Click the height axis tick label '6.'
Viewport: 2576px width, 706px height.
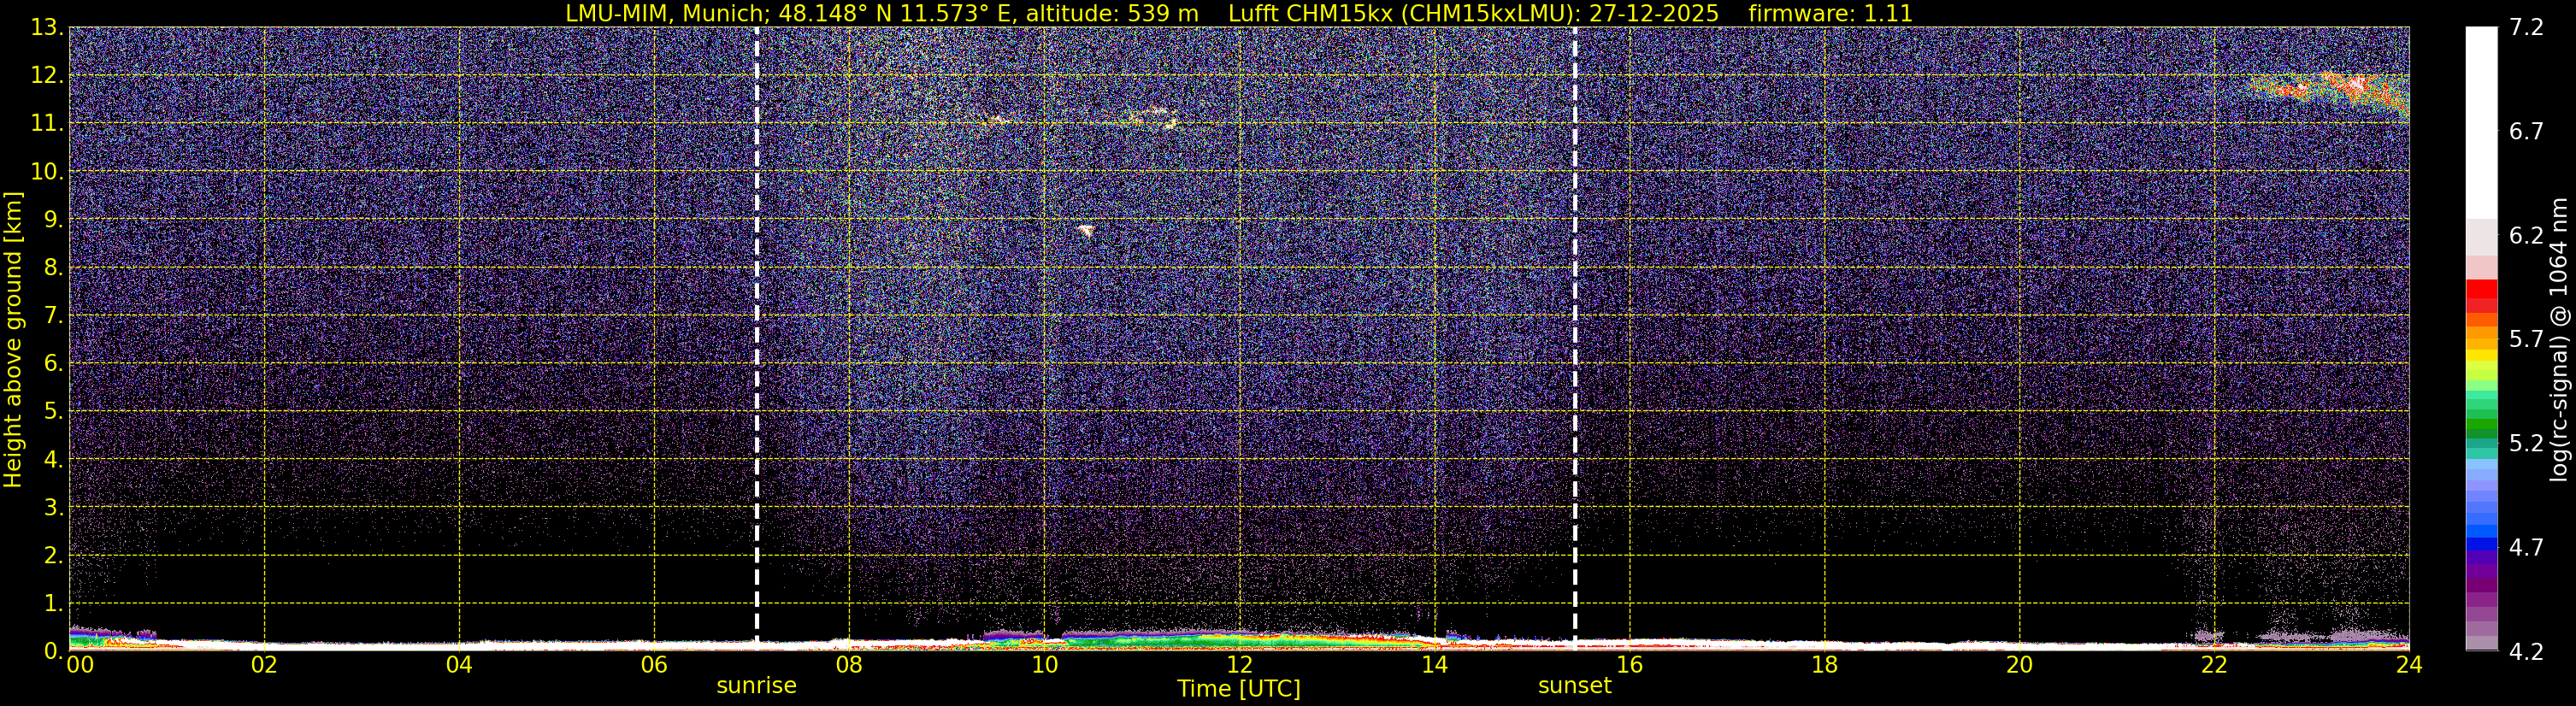(x=53, y=363)
